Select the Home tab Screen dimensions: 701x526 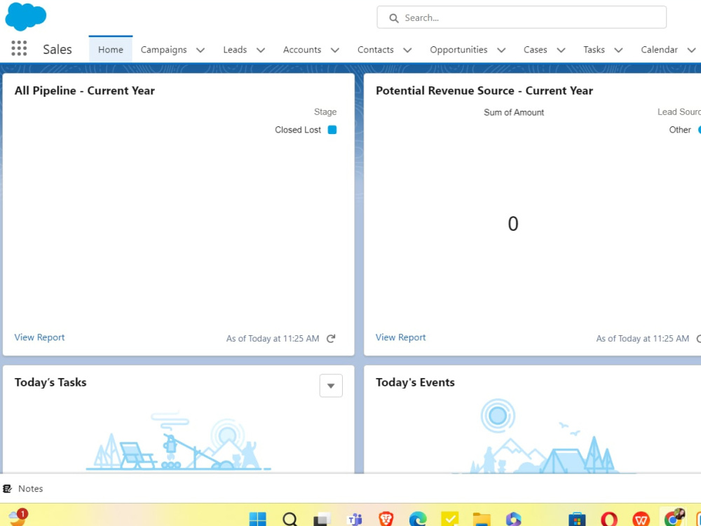tap(111, 50)
